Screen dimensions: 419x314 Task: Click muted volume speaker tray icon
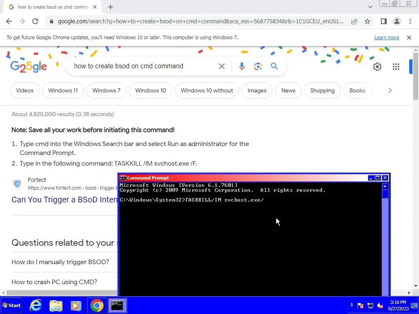click(x=380, y=305)
